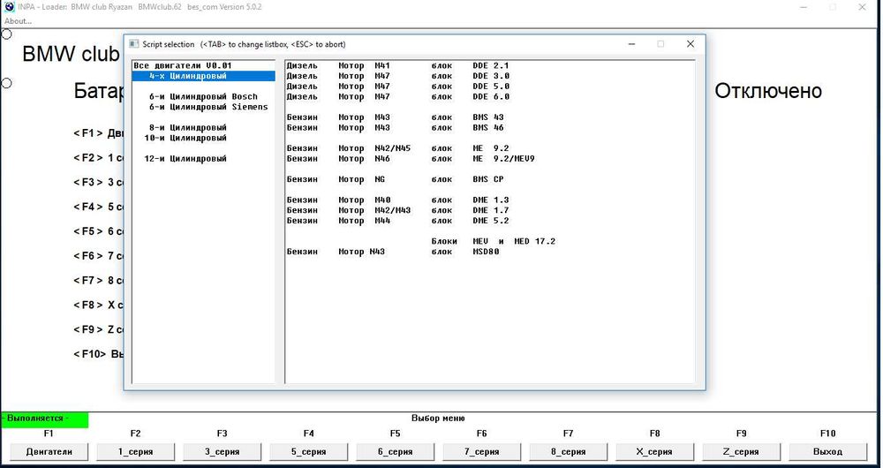
Task: Click the 3_серия function button
Action: pyautogui.click(x=222, y=452)
